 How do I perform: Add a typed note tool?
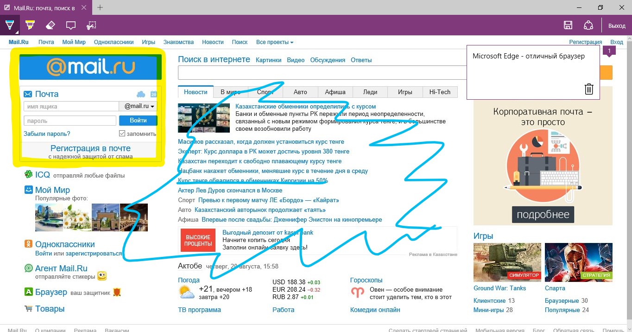70,25
